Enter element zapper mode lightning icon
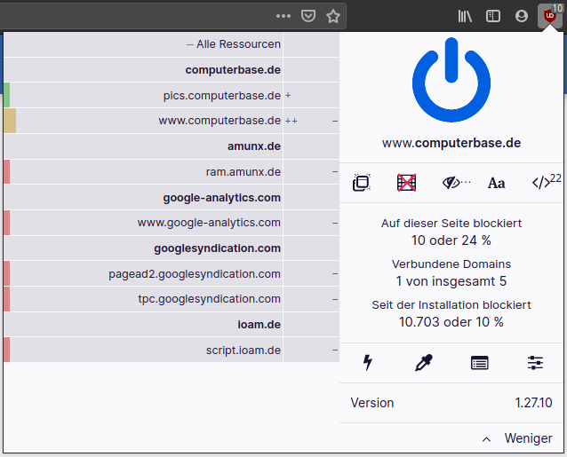 (x=368, y=363)
